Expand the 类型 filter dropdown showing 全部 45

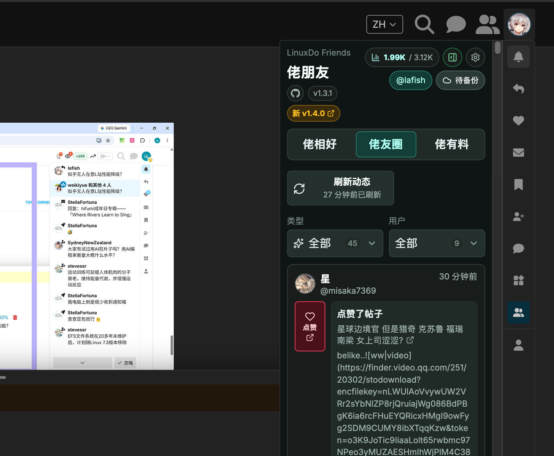335,243
